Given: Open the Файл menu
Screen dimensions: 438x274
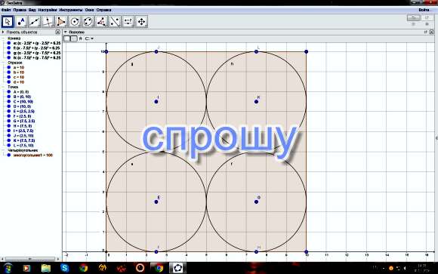Looking at the screenshot, I should [6, 10].
